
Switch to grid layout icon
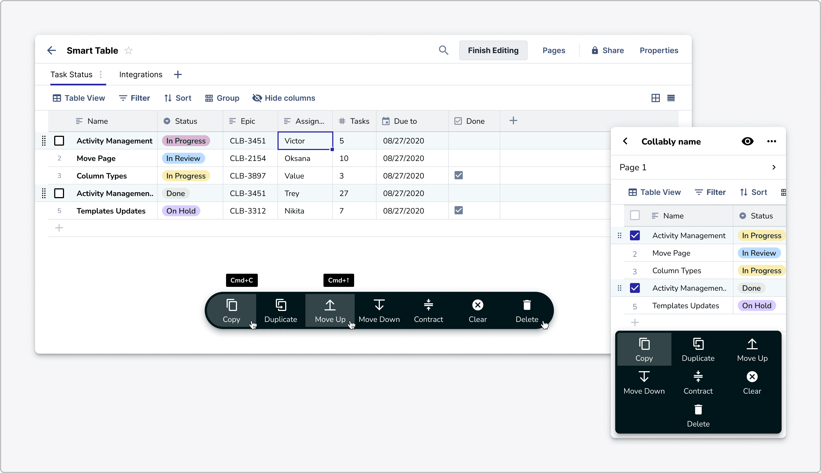pyautogui.click(x=655, y=98)
